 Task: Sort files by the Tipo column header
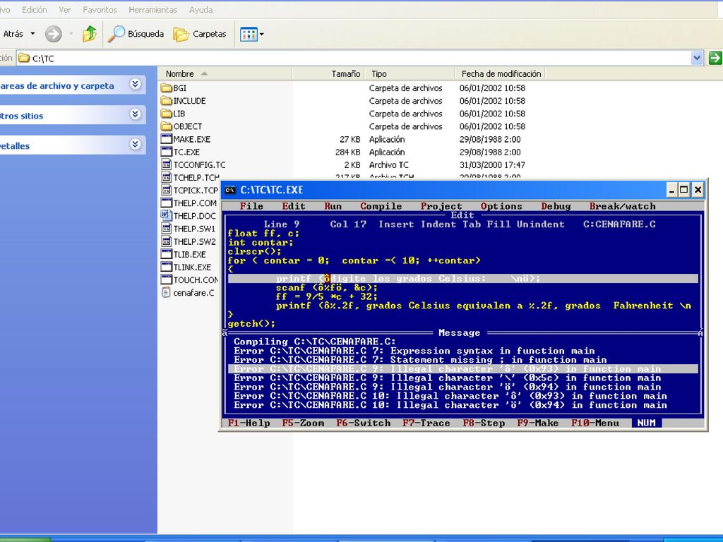click(x=410, y=73)
